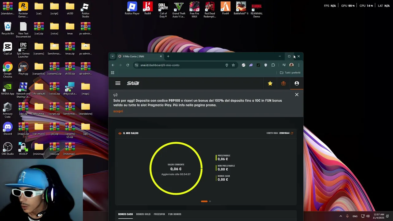Screen dimensions: 393x221
Task: Switch to the BONUS GOLD tab
Action: click(x=143, y=214)
